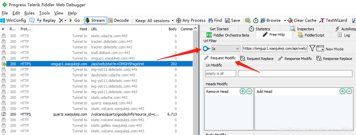Open the Fiddler Orchestra Beta tab
This screenshot has width=356, height=135.
pos(228,35)
